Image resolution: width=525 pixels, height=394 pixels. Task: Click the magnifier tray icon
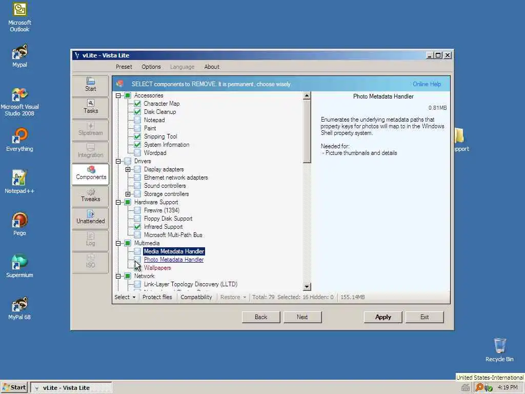tap(479, 387)
